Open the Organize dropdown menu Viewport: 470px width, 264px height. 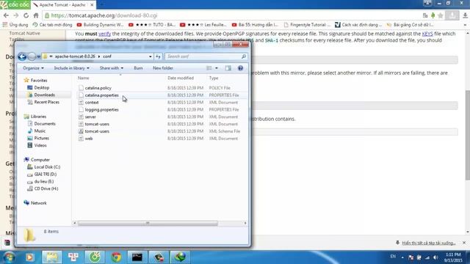click(x=33, y=68)
